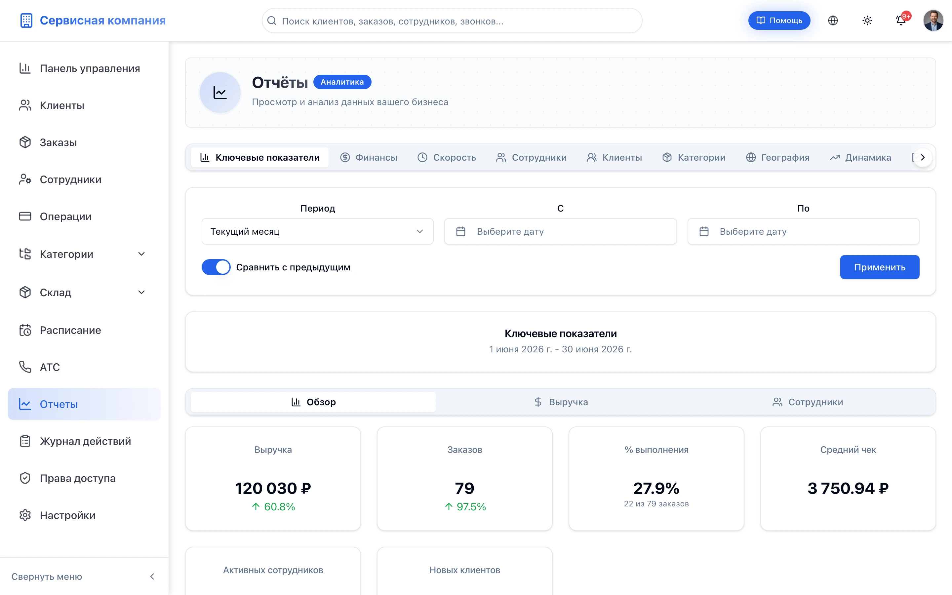Select the Обзор sub-tab
This screenshot has height=595, width=952.
(x=313, y=402)
